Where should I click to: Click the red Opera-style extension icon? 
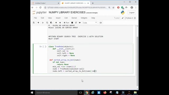pyautogui.click(x=118, y=8)
